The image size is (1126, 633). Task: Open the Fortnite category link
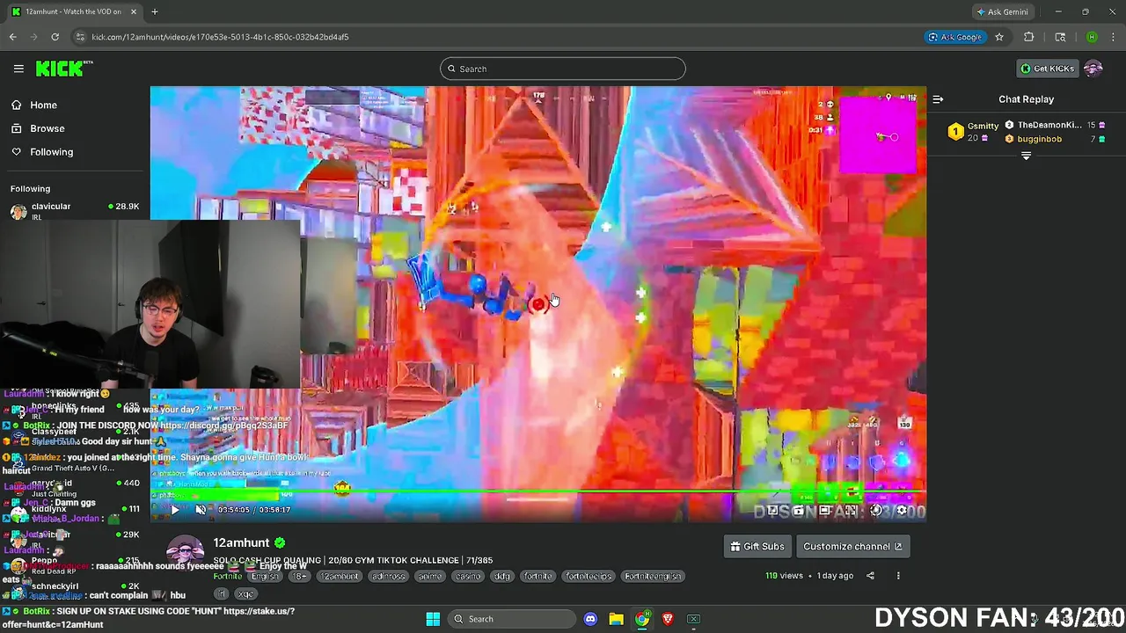click(x=227, y=576)
